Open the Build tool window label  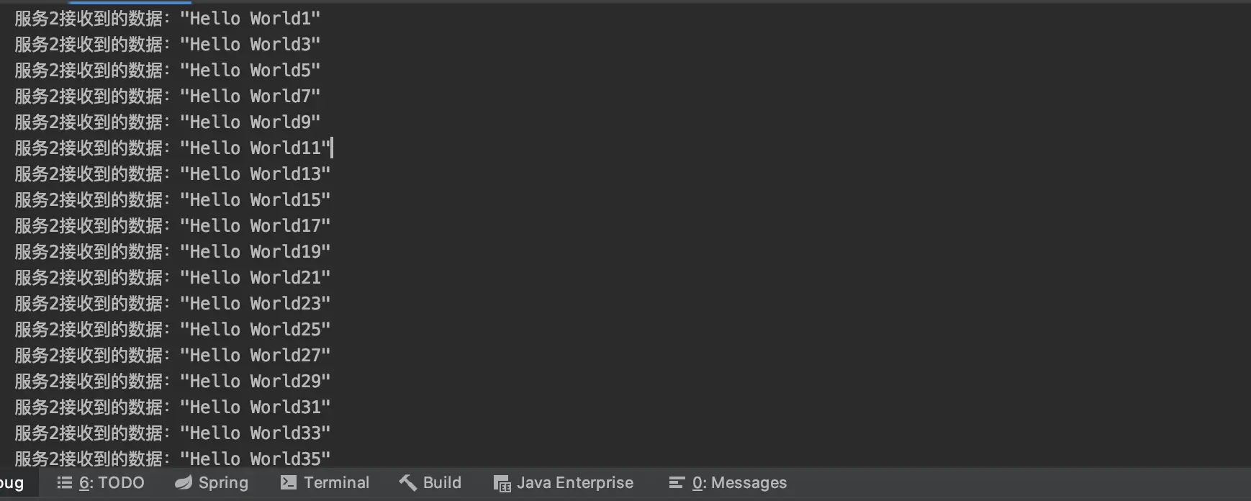tap(442, 482)
